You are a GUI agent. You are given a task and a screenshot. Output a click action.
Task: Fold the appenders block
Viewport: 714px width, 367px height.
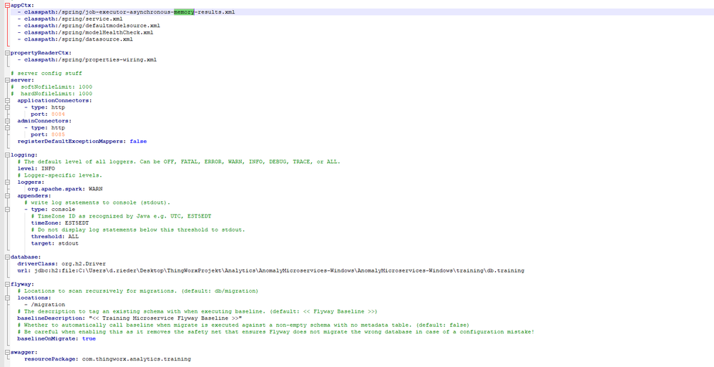point(7,196)
